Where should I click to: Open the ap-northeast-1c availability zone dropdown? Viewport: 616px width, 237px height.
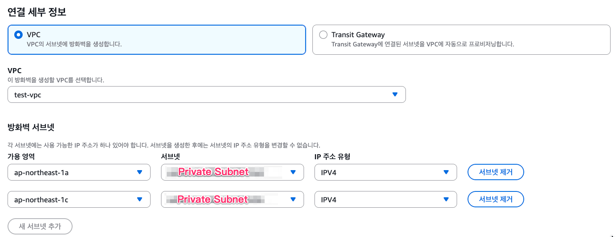79,199
